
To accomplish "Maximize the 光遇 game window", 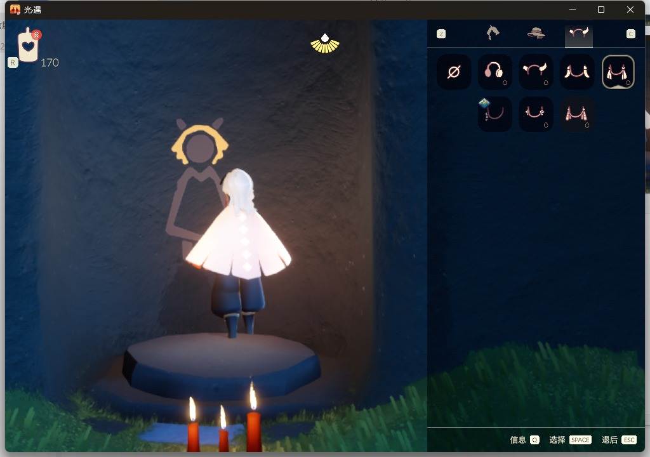I will click(601, 10).
